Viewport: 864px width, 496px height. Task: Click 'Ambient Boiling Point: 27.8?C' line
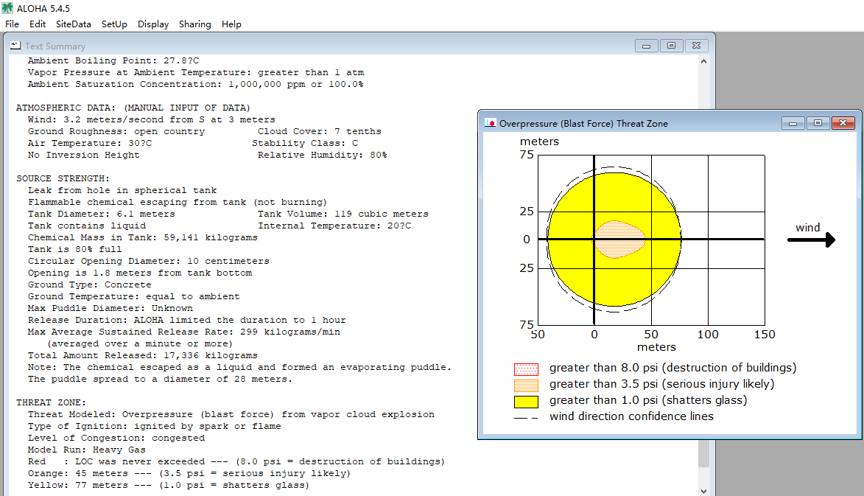tap(113, 60)
